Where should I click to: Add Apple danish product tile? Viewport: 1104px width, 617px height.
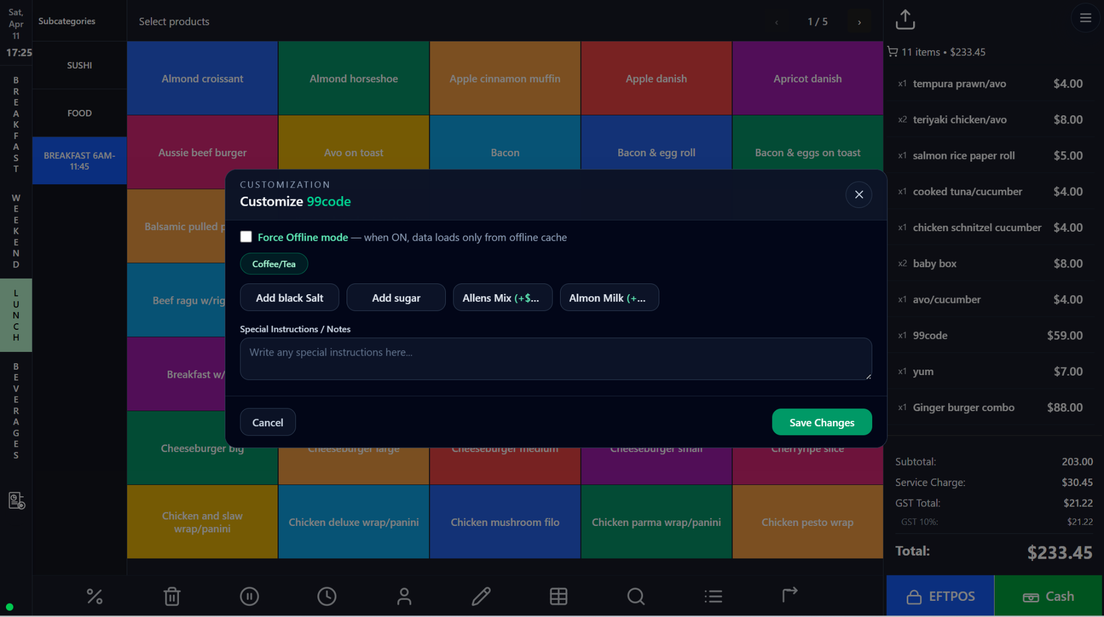[656, 78]
